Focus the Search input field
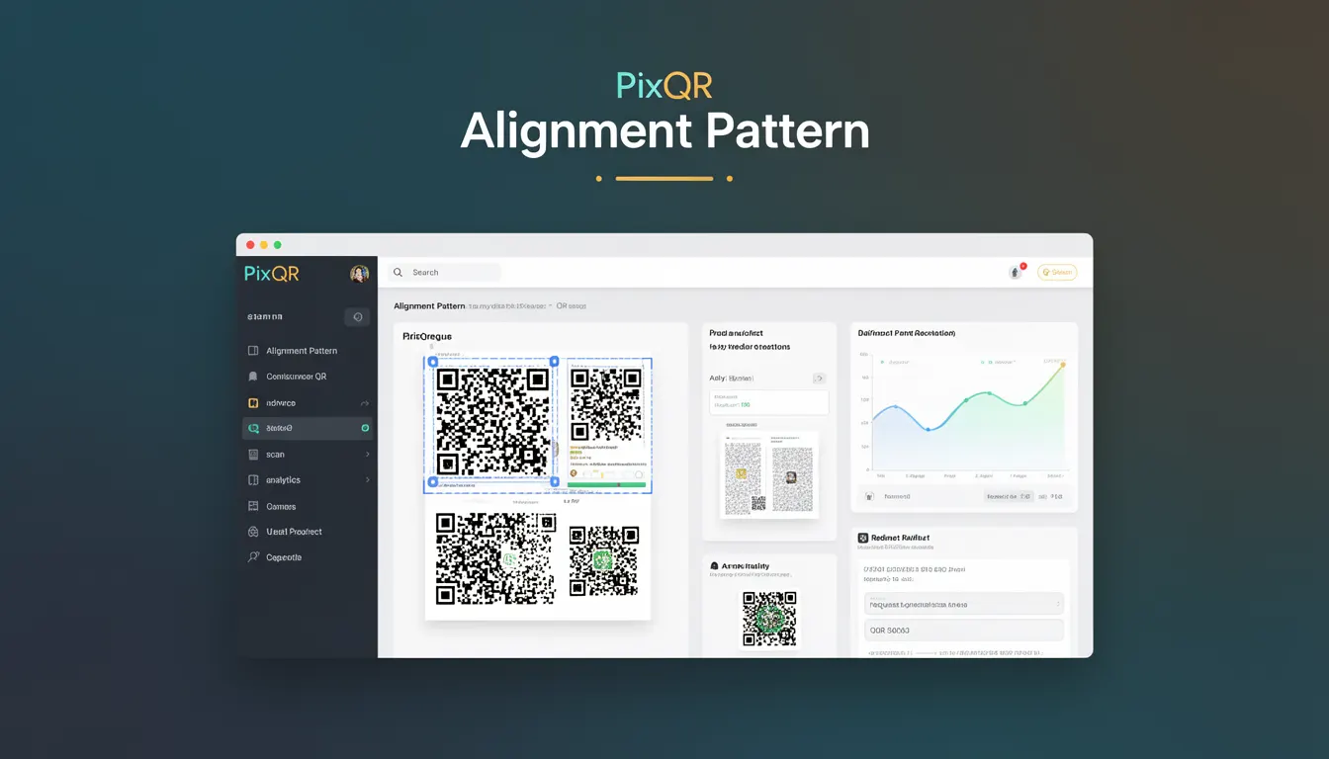 tap(444, 272)
